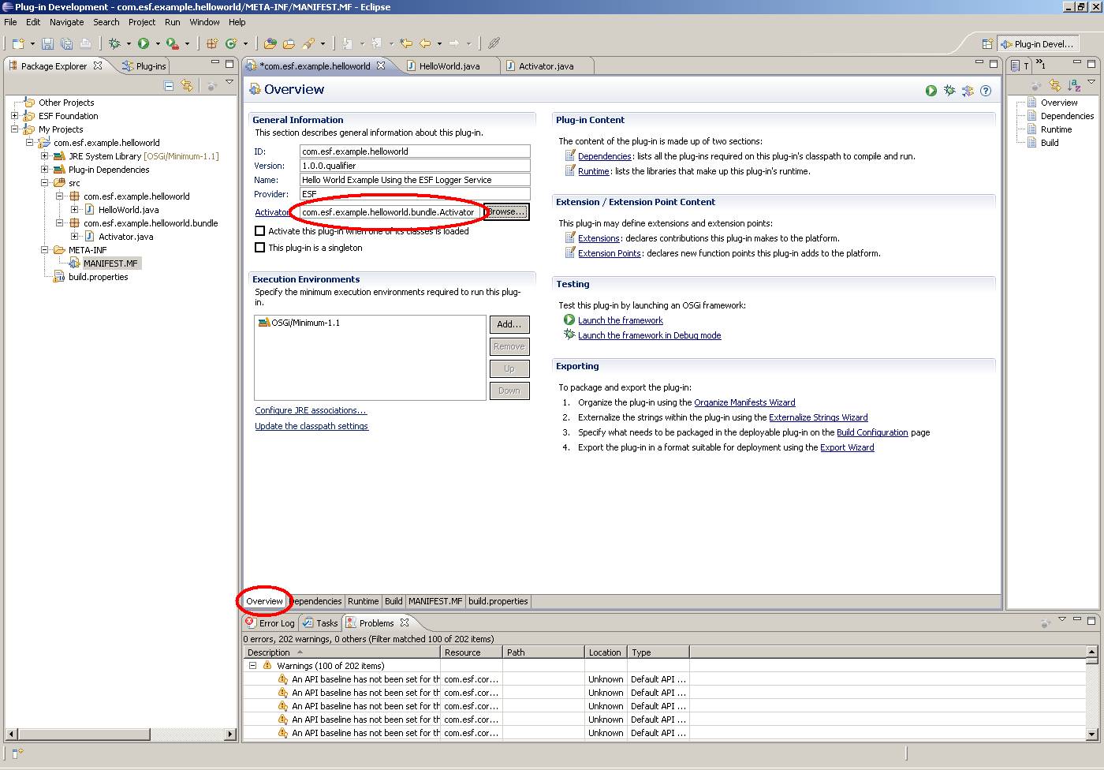Screen dimensions: 1104x770
Task: Open the Debug configurations dropdown arrow
Action: point(129,44)
